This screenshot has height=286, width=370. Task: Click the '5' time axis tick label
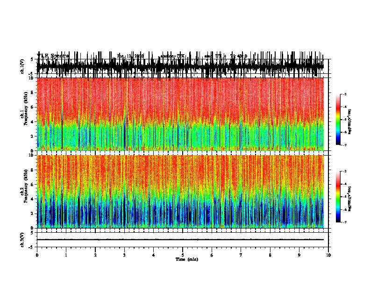pyautogui.click(x=183, y=255)
